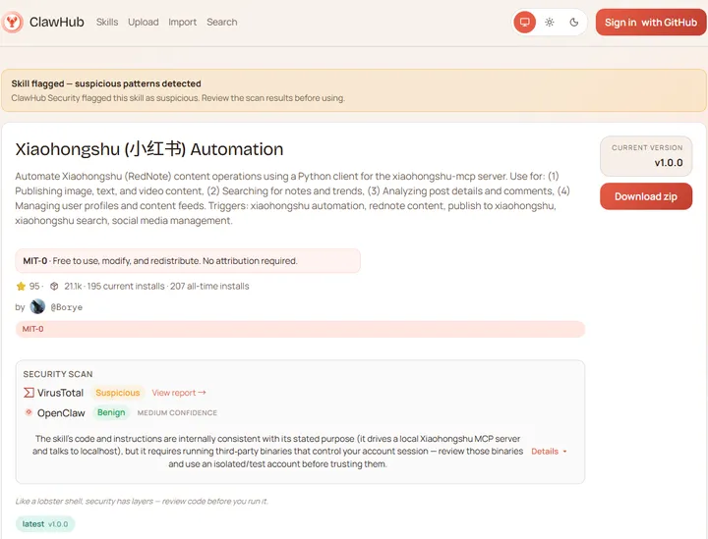Click the downloads package icon near 21.1k
The width and height of the screenshot is (708, 539).
(54, 286)
